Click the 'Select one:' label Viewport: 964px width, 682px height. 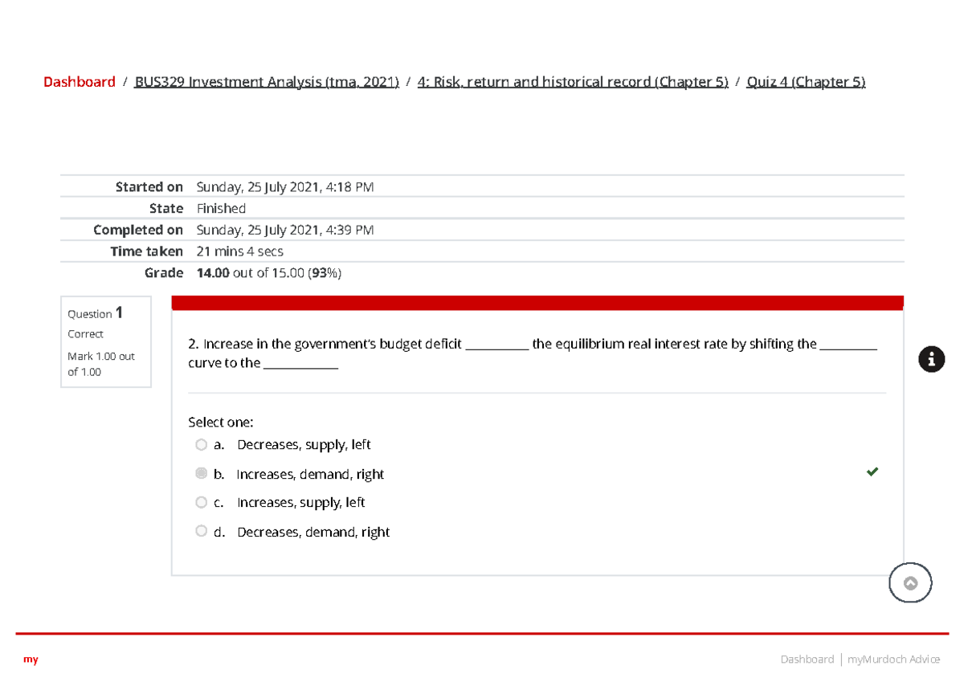pyautogui.click(x=220, y=423)
